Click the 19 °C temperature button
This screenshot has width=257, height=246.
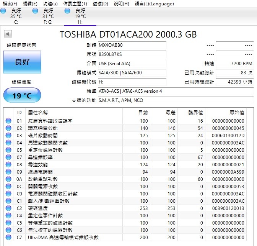pyautogui.click(x=22, y=95)
